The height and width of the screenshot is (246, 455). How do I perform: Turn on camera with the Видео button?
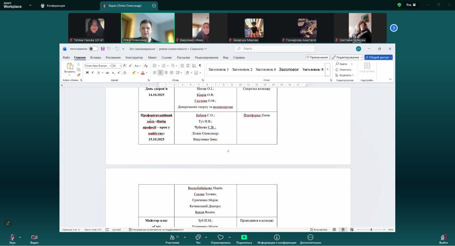[x=34, y=237]
